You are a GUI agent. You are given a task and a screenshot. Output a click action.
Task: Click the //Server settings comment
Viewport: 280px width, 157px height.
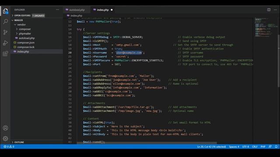pos(96,33)
